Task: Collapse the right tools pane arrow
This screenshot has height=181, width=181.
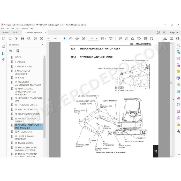Action: [174, 100]
